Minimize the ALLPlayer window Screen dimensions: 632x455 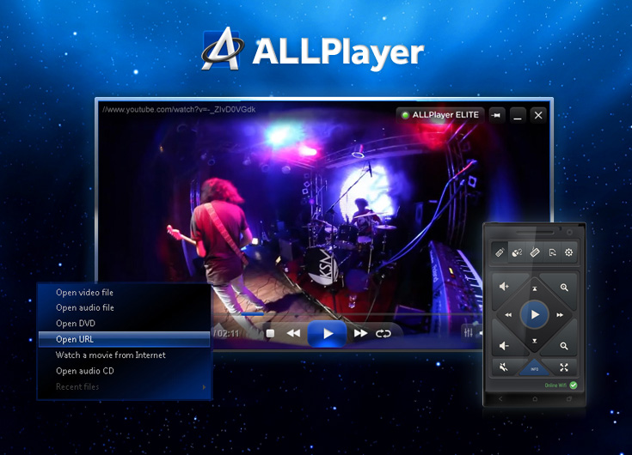518,115
